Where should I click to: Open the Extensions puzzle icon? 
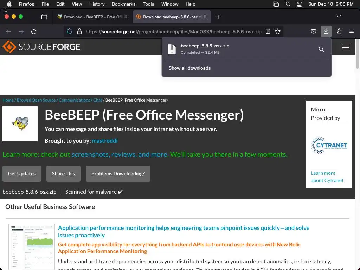(339, 31)
